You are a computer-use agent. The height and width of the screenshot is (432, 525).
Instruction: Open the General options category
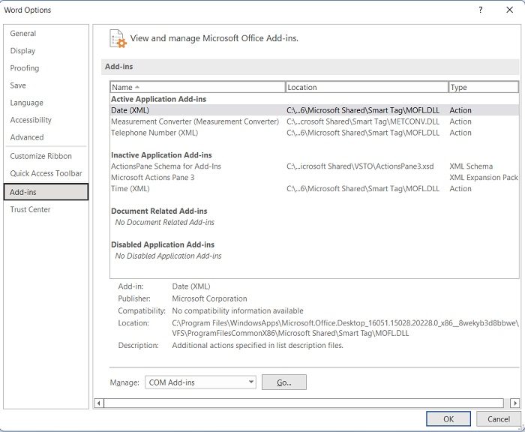23,34
